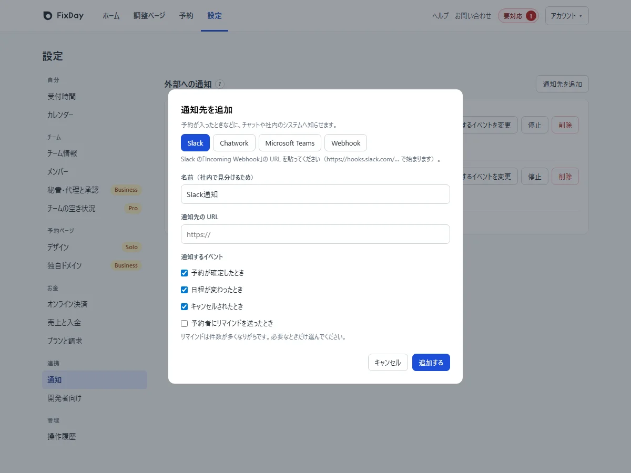Uncheck キャンセルされたとき event
The image size is (631, 473).
(184, 306)
